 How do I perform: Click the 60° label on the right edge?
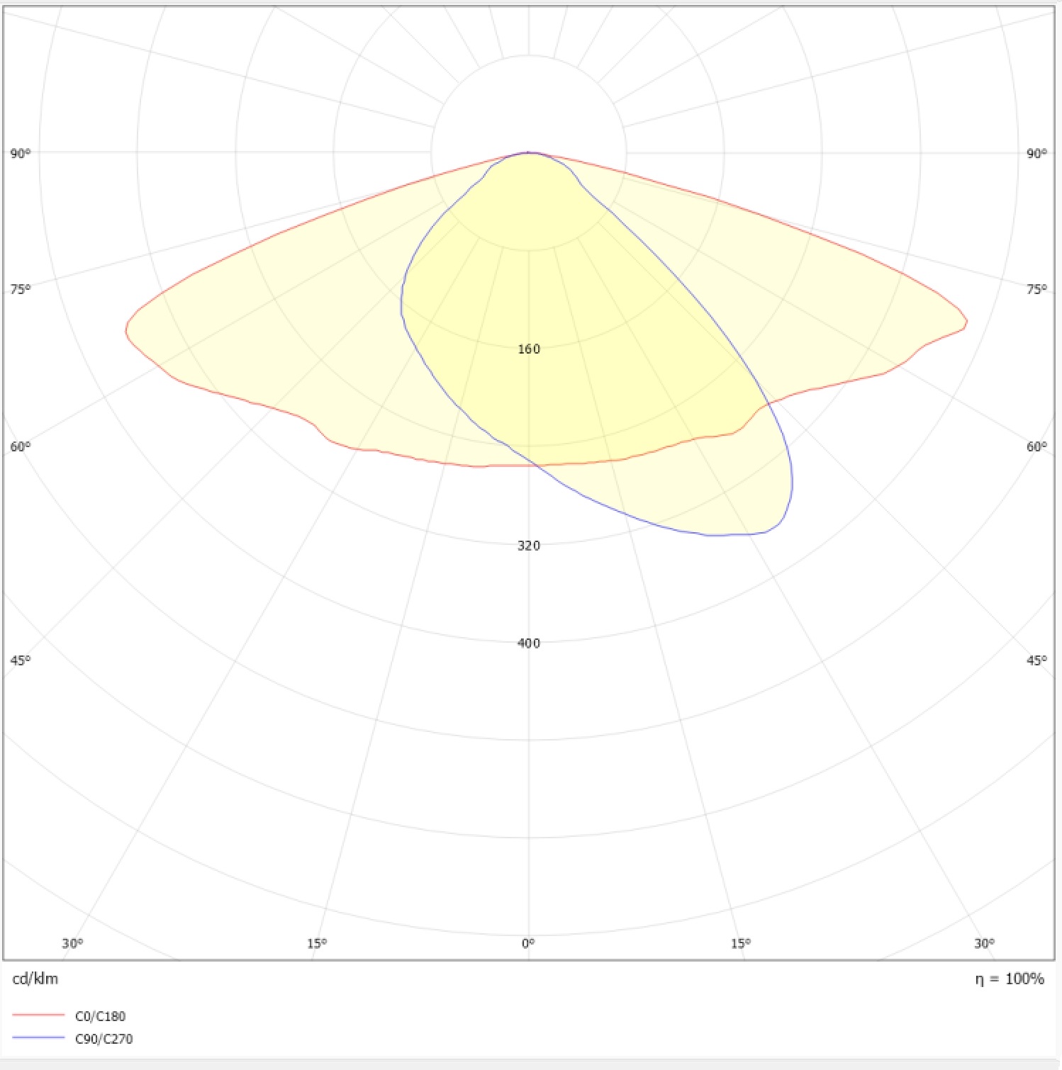click(1036, 446)
